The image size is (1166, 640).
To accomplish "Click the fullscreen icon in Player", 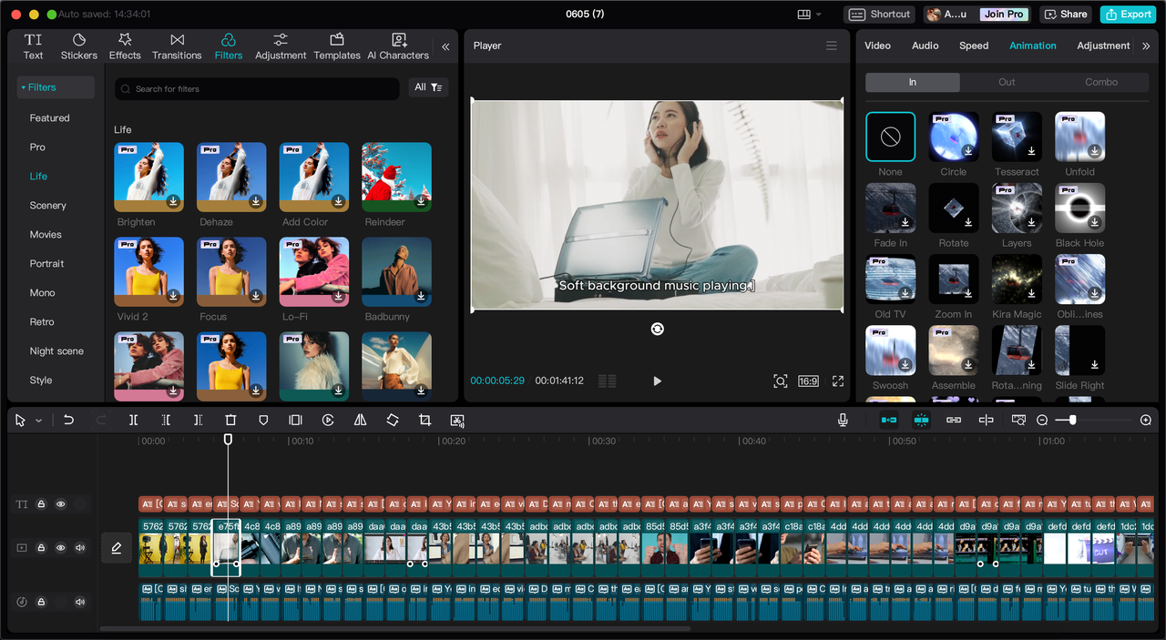I will pyautogui.click(x=838, y=381).
